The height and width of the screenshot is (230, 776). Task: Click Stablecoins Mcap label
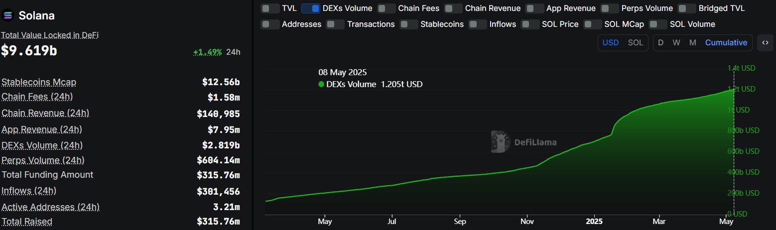(39, 82)
